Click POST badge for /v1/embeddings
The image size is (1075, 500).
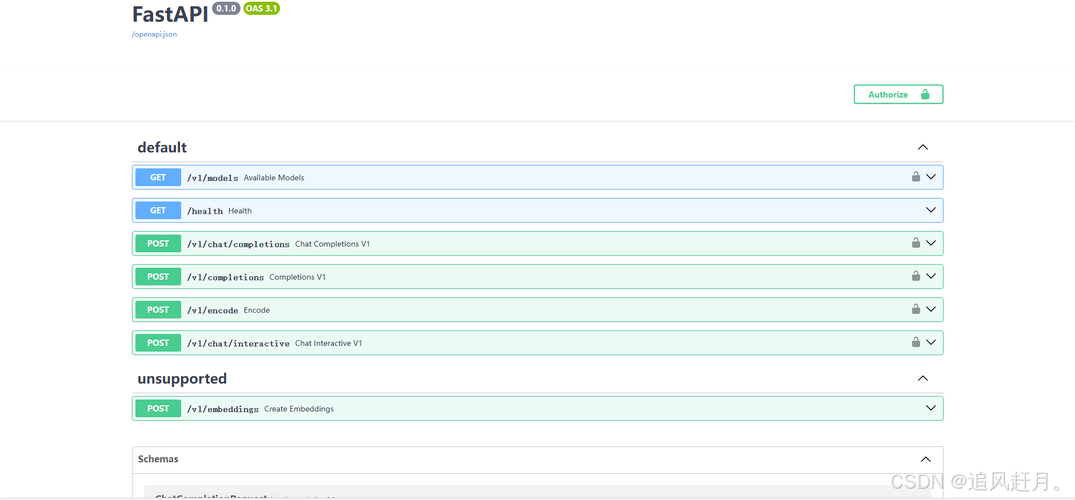158,409
